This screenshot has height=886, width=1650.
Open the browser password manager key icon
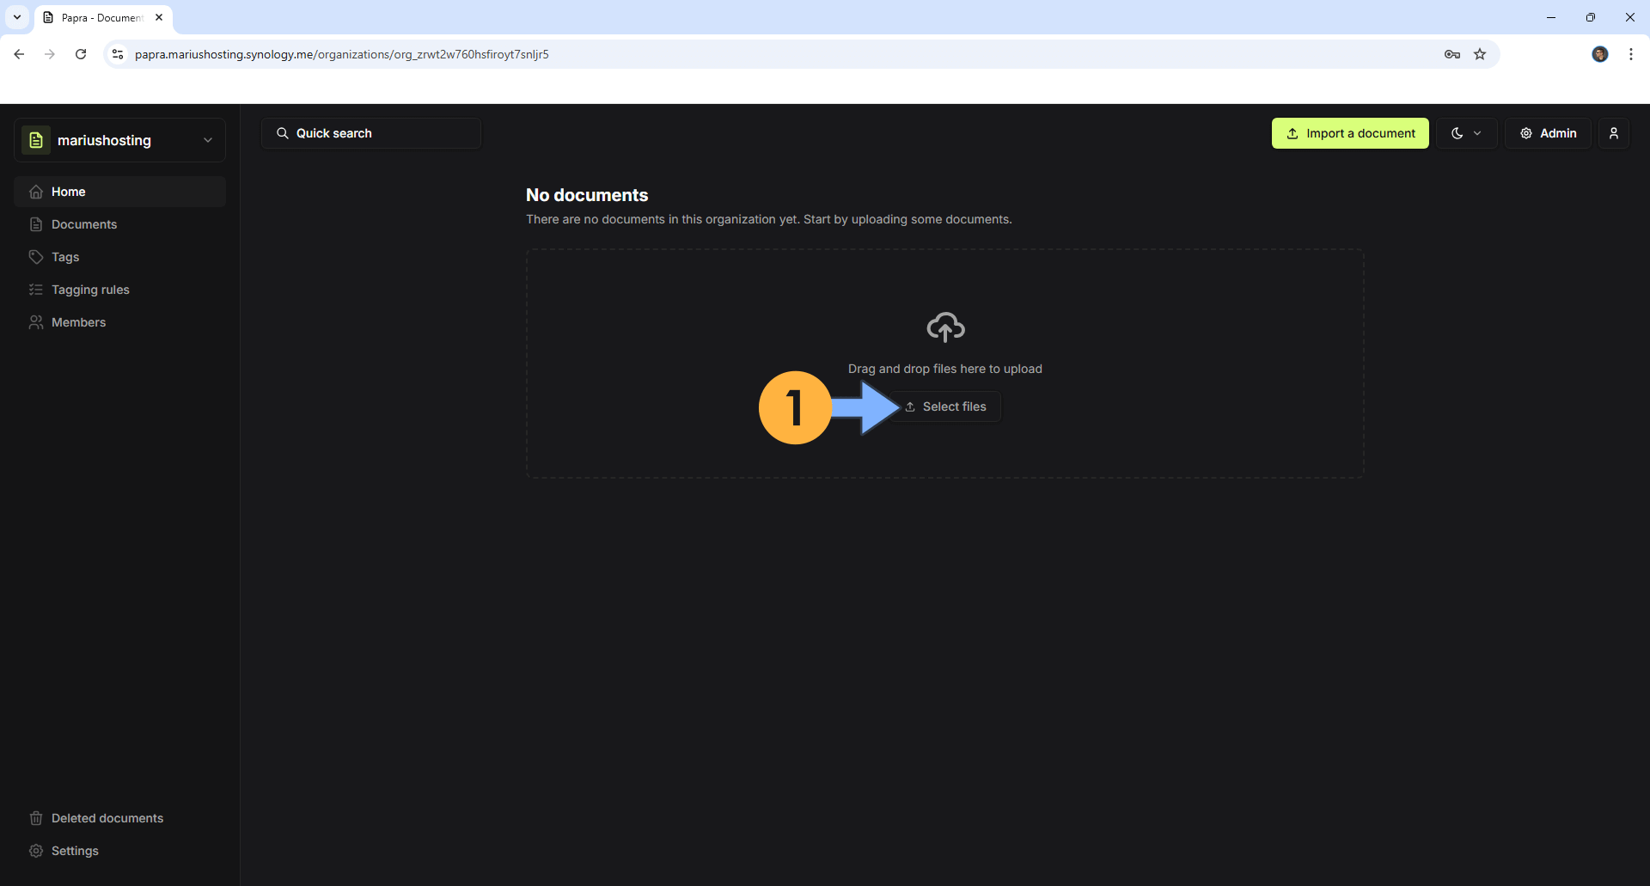pos(1451,54)
